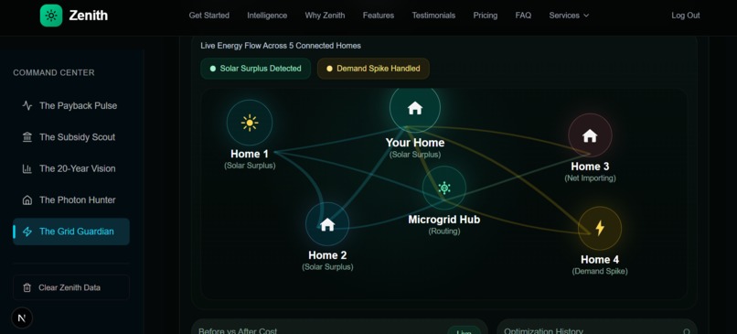Open the Next.js N dev tools badge
The width and height of the screenshot is (737, 334).
pyautogui.click(x=22, y=318)
